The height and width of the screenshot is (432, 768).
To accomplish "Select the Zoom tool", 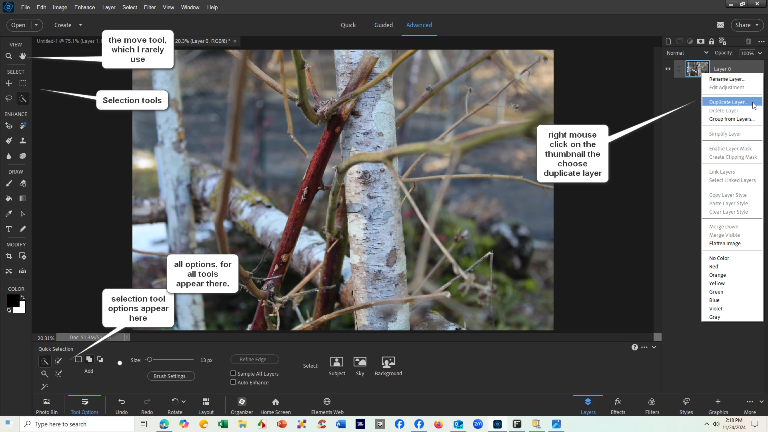I will 8,56.
